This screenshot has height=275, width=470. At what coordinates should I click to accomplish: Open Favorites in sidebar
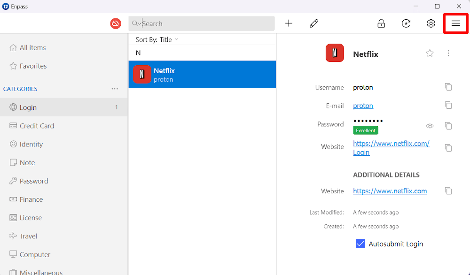[x=63, y=66]
